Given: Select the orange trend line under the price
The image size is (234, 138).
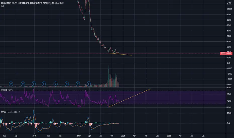Looking at the screenshot, I should coord(120,54).
